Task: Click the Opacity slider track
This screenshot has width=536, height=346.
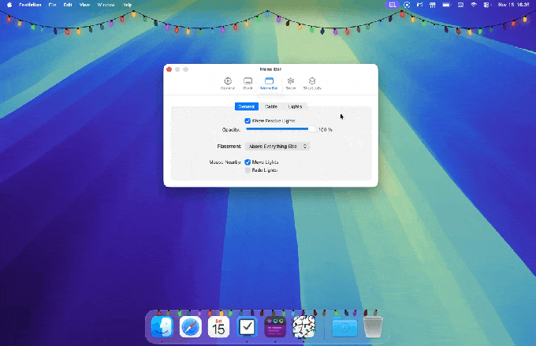Action: click(280, 128)
